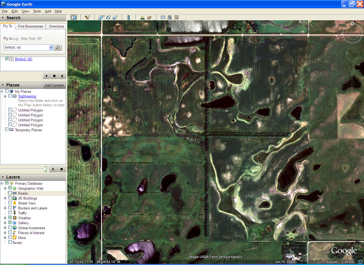Expand the Geographic Web layer node
364x265 pixels.
(5, 188)
